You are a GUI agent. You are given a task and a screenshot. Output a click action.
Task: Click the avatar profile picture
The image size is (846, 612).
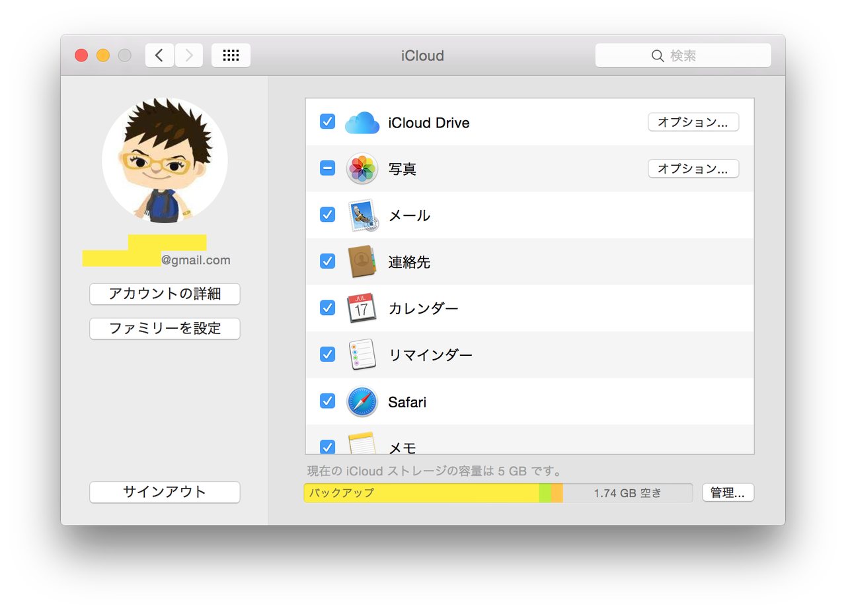(x=165, y=160)
